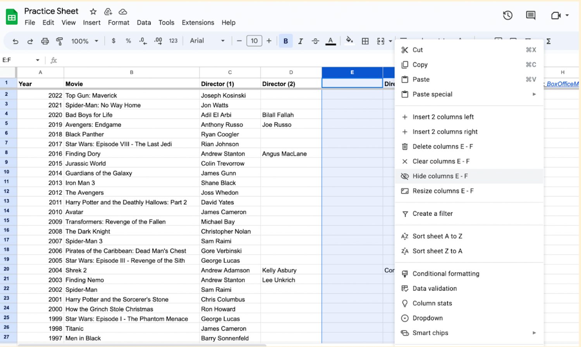Choose Sort sheet A to Z
Image resolution: width=581 pixels, height=347 pixels.
coord(469,236)
